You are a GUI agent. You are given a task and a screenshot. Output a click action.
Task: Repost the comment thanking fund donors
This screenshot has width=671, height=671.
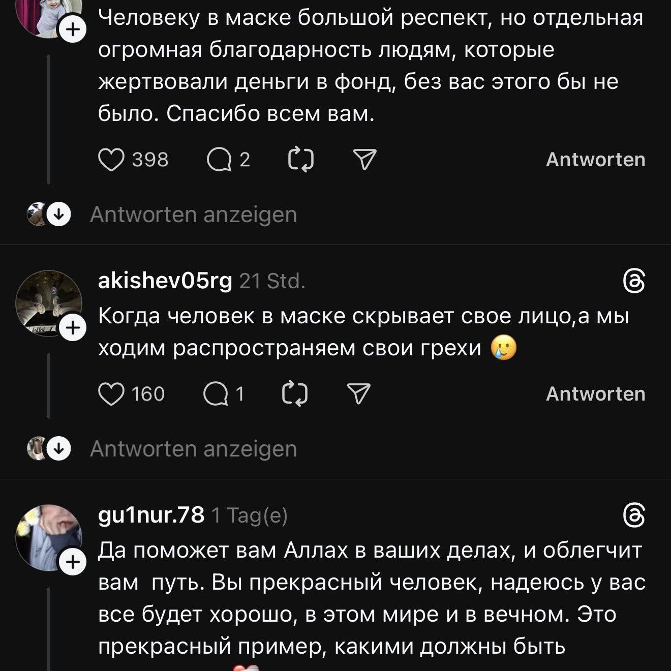point(300,160)
